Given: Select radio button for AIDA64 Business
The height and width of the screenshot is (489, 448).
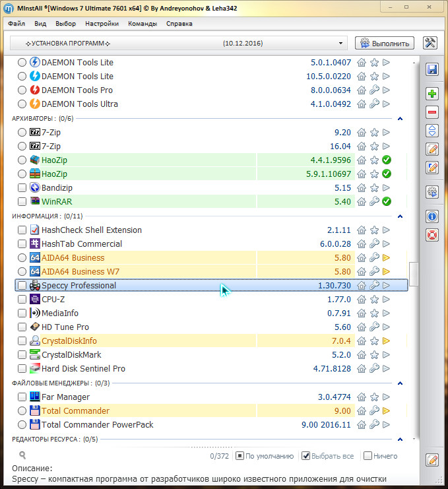Looking at the screenshot, I should [22, 258].
